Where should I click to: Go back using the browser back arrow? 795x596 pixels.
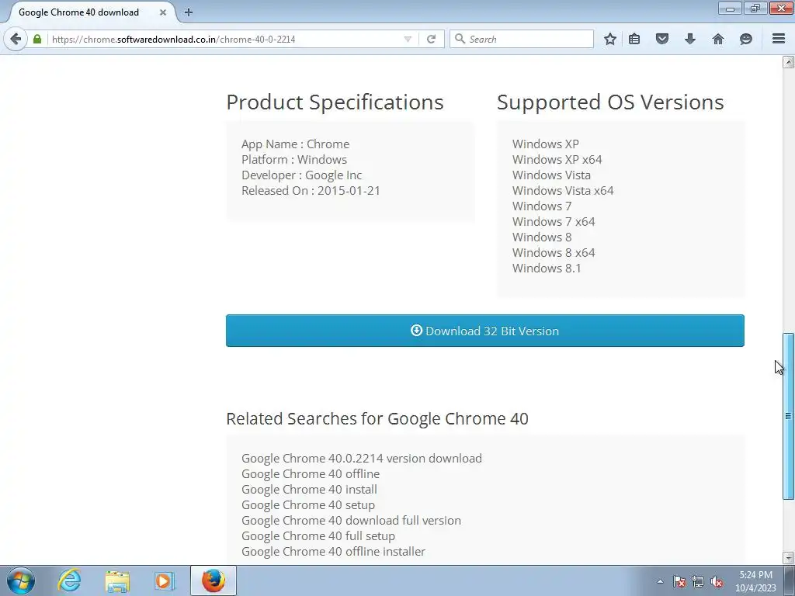coord(16,39)
